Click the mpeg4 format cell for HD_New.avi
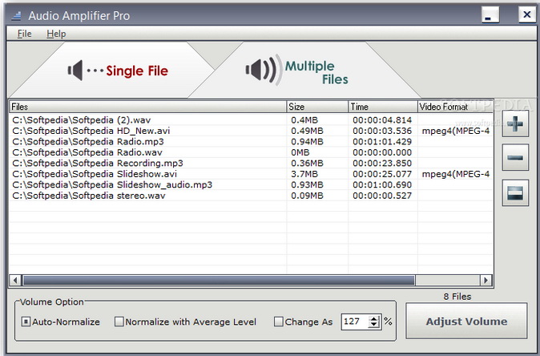 pos(456,131)
